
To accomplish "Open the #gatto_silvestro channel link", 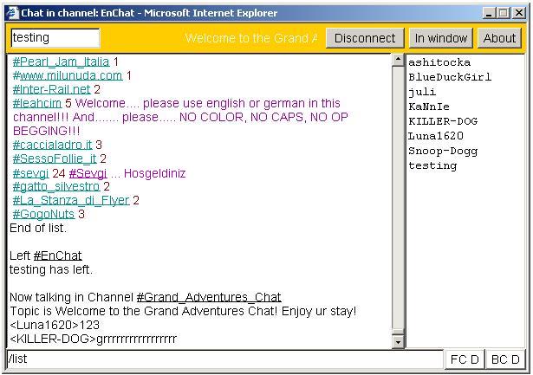I will point(56,186).
